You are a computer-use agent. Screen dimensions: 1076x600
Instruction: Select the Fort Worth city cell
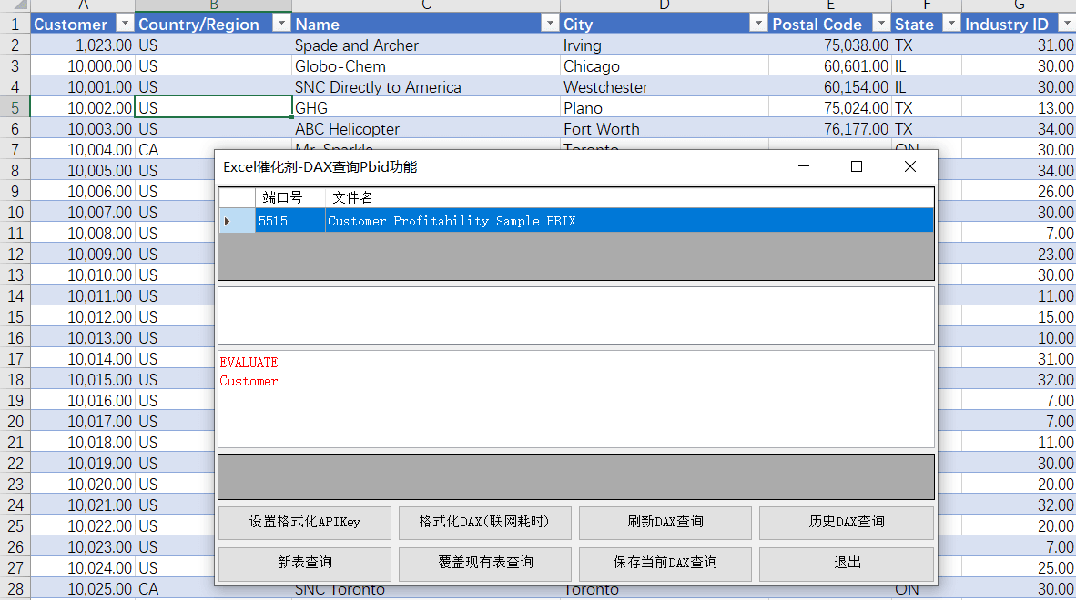point(665,129)
